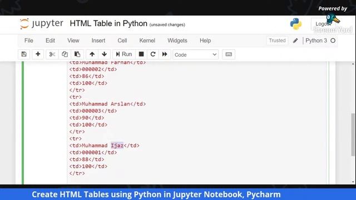Image resolution: width=356 pixels, height=200 pixels.
Task: Paste cells below icon
Action: (77, 54)
